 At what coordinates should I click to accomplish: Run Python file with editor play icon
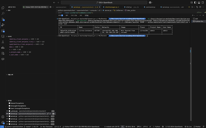pos(192,7)
